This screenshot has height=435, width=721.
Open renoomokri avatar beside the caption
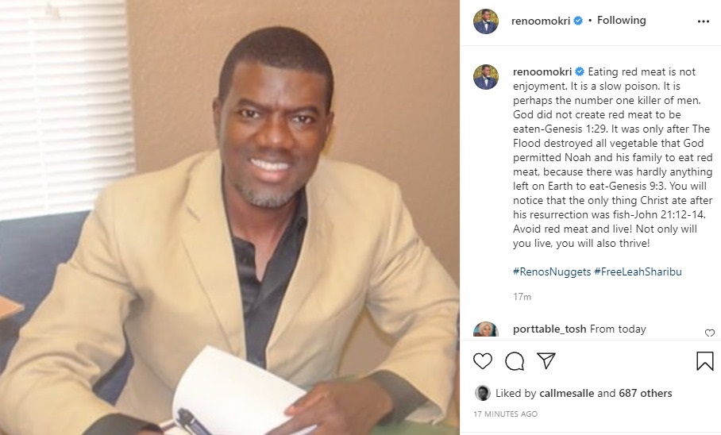486,77
